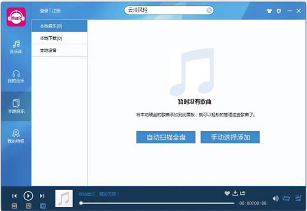The height and width of the screenshot is (211, 307).
Task: Click the playback progress slider
Action: pyautogui.click(x=157, y=203)
